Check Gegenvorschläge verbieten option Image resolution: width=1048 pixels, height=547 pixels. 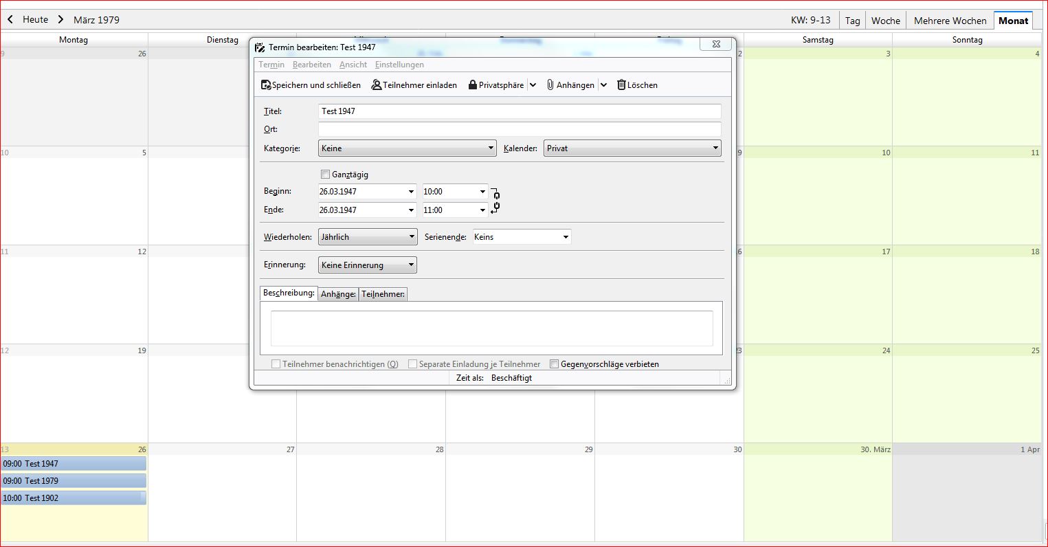click(554, 364)
